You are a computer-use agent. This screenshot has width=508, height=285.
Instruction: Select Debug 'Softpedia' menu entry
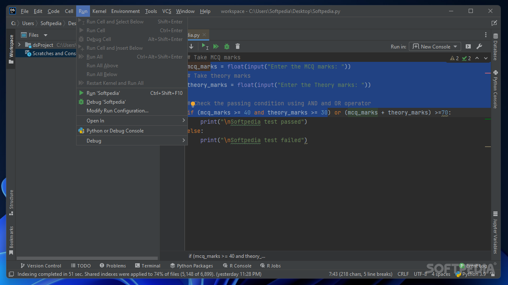tap(132, 102)
